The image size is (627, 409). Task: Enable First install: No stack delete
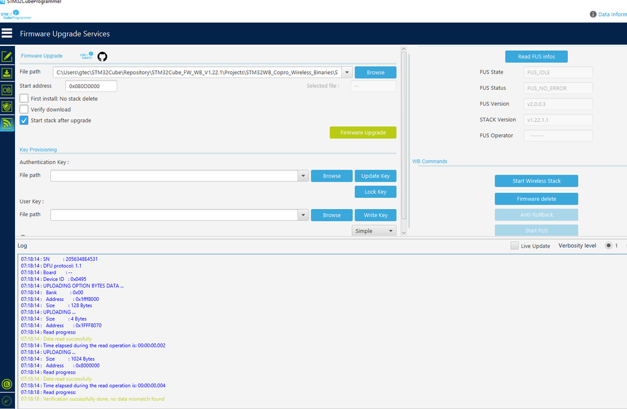(24, 99)
